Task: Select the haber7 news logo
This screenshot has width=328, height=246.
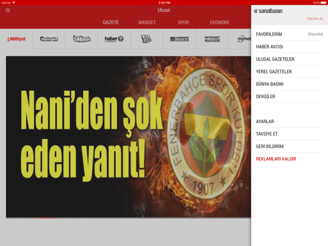Action: [114, 39]
